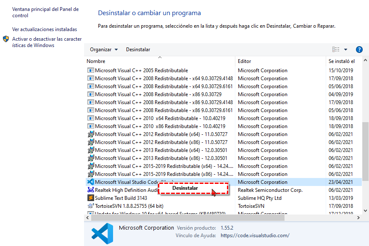369x246 pixels.
Task: Click the 15/10/2019 install date cell
Action: tap(341, 71)
